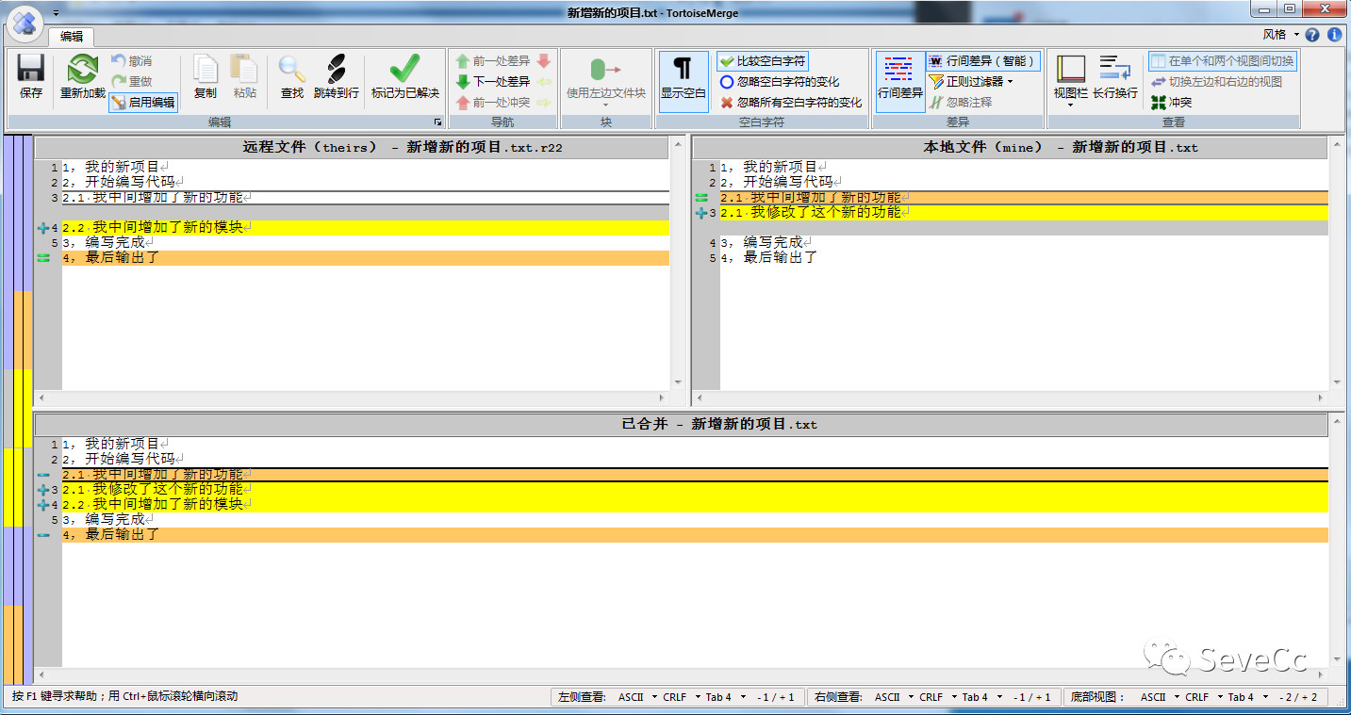Viewport: 1351px width, 715px height.
Task: Open 视图栏 dropdown arrow
Action: (1070, 105)
